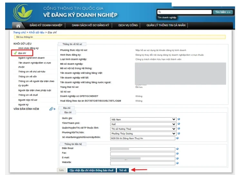This screenshot has width=237, height=175.
Task: Click info icon beside Quận/Huyện field
Action: tap(179, 128)
